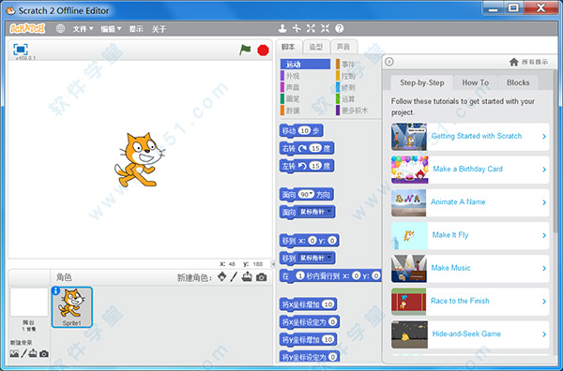This screenshot has width=563, height=371.
Task: Click the red stop sign button
Action: (263, 51)
